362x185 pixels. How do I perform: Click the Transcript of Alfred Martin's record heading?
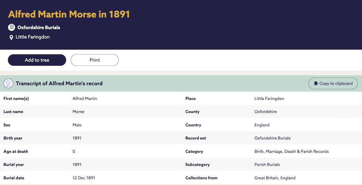click(x=59, y=84)
